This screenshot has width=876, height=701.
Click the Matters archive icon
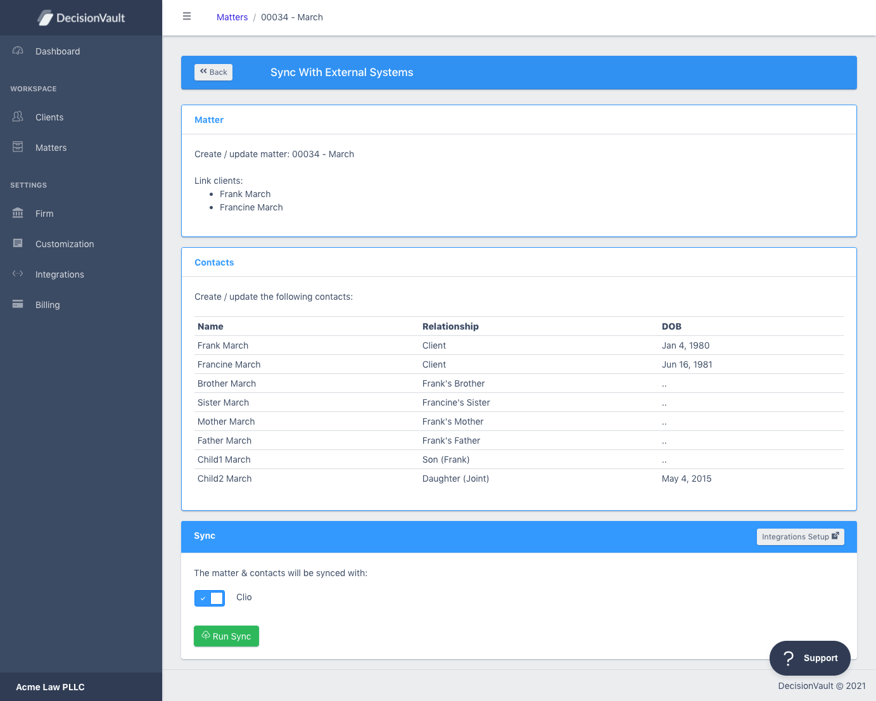point(18,147)
